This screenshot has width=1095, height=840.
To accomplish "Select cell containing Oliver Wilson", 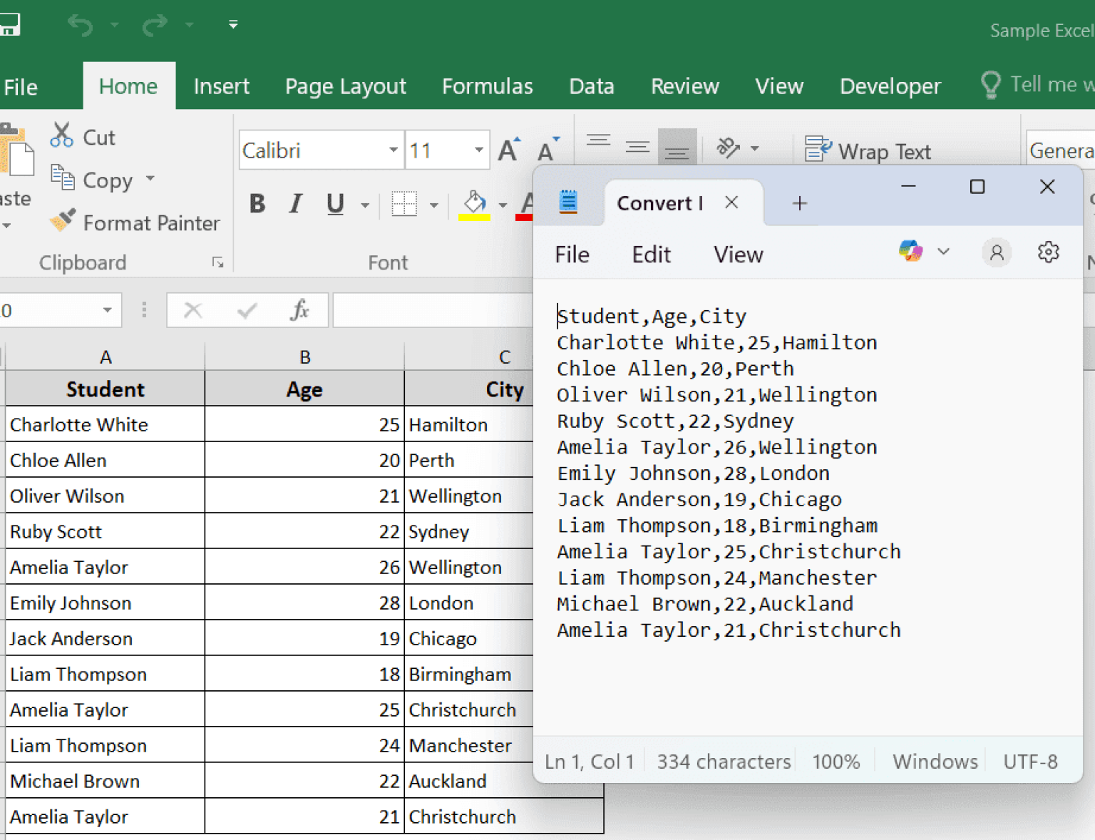I will tap(105, 496).
